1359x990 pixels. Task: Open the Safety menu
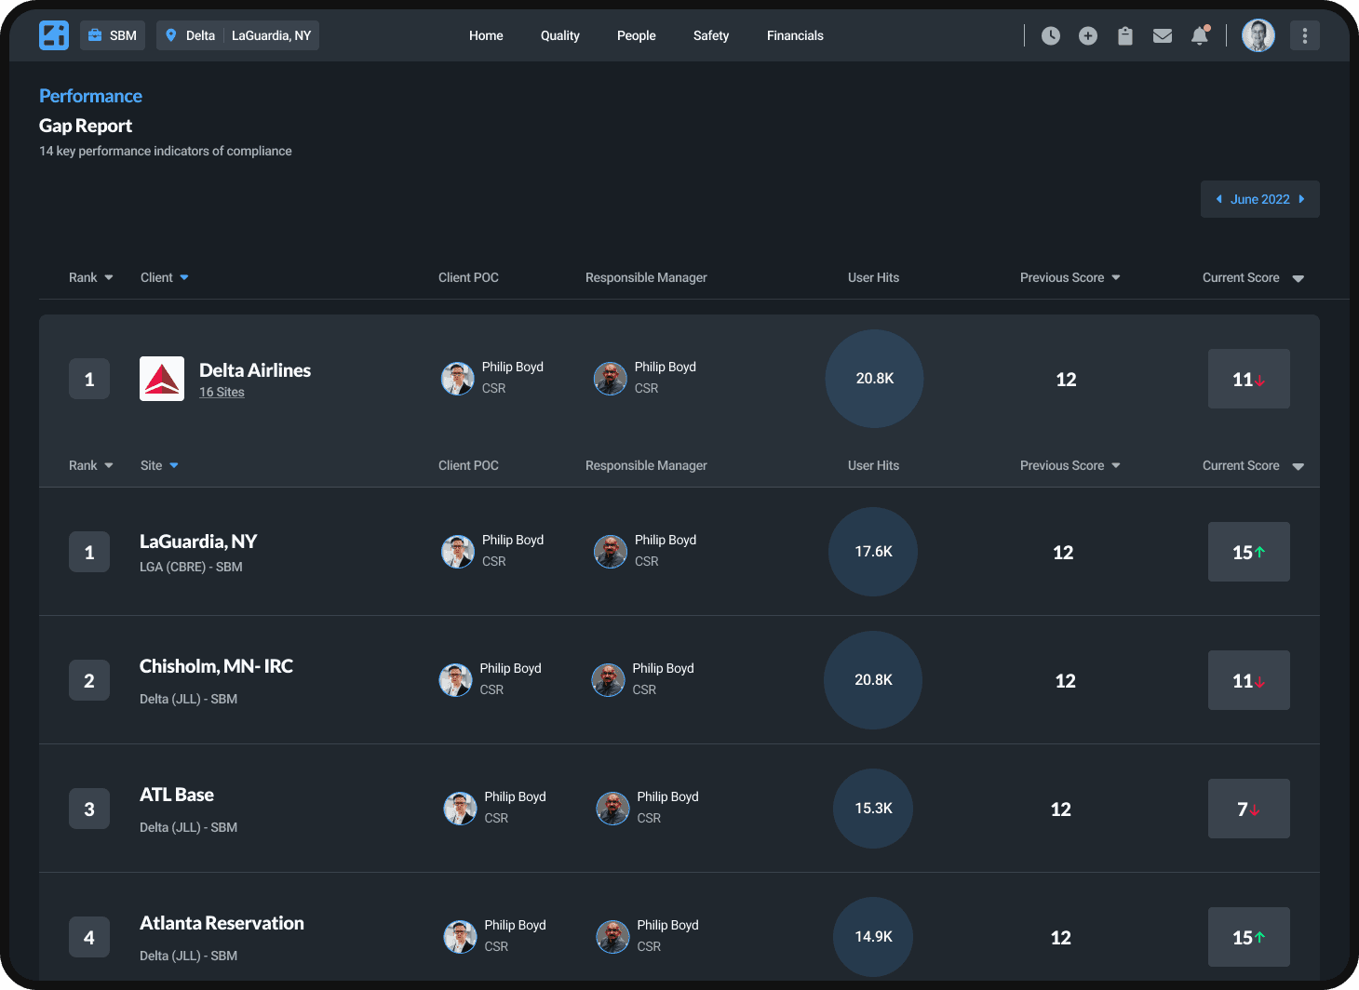click(711, 35)
